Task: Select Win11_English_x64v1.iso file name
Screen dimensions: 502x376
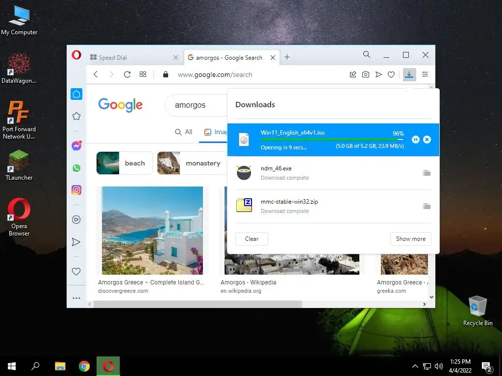Action: (293, 133)
